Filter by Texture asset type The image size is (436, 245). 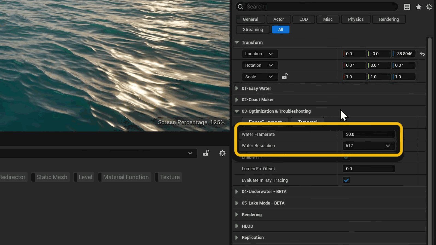[x=168, y=177]
